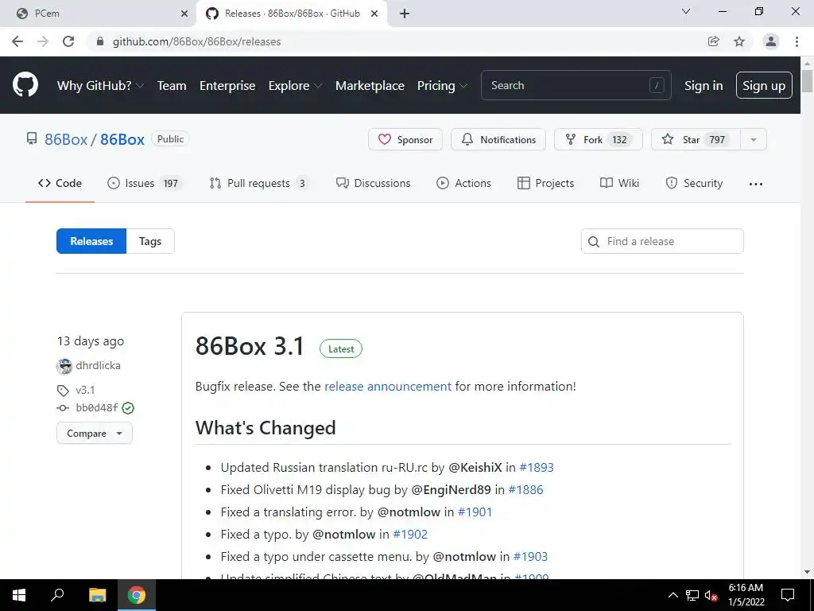Go back with browser back arrow
The width and height of the screenshot is (814, 611).
[x=17, y=41]
